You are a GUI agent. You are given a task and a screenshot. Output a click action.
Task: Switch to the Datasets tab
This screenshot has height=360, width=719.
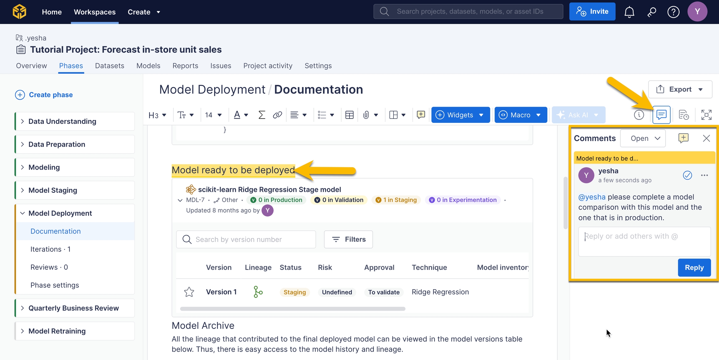(x=110, y=66)
